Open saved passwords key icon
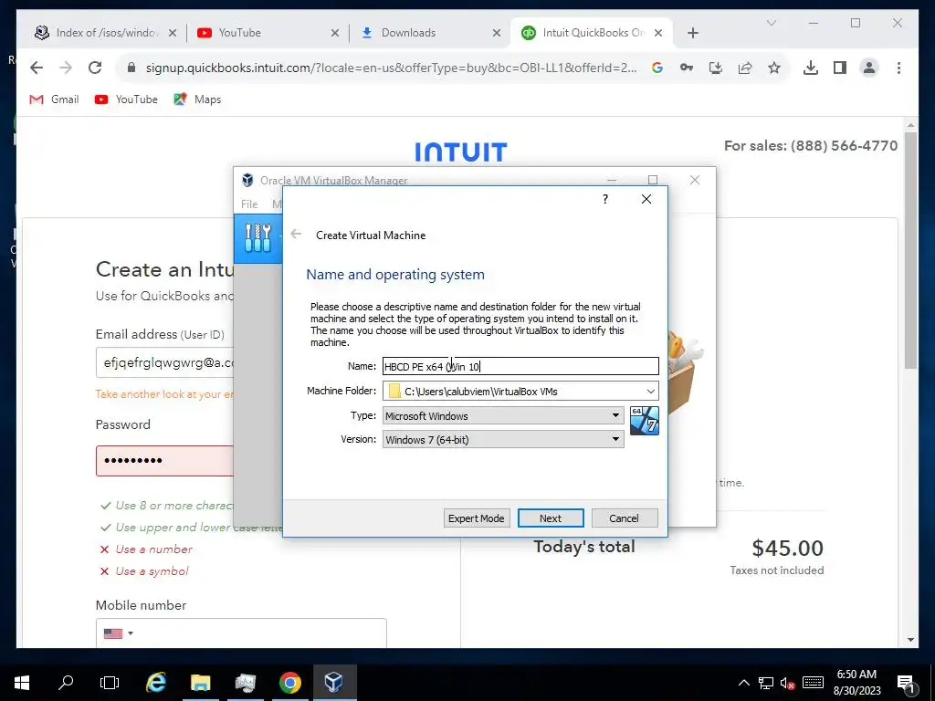Image resolution: width=935 pixels, height=701 pixels. [x=687, y=68]
